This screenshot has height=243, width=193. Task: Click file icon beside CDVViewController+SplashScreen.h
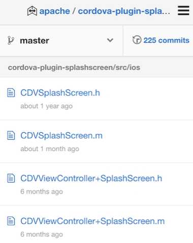[11, 178]
